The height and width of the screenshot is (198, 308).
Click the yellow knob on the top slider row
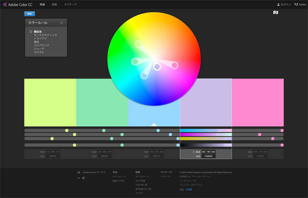[x=67, y=131]
